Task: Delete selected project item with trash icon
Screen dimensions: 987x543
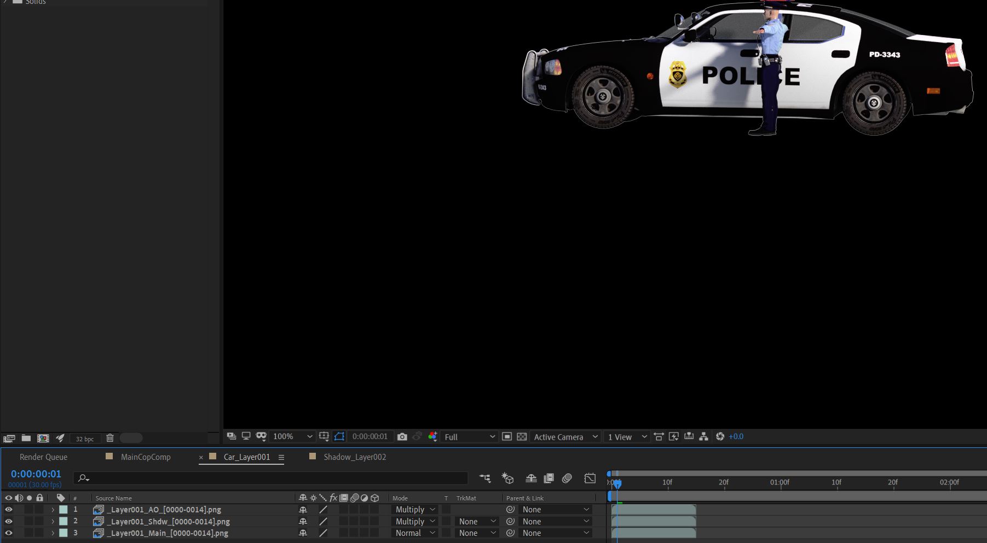Action: (x=110, y=438)
